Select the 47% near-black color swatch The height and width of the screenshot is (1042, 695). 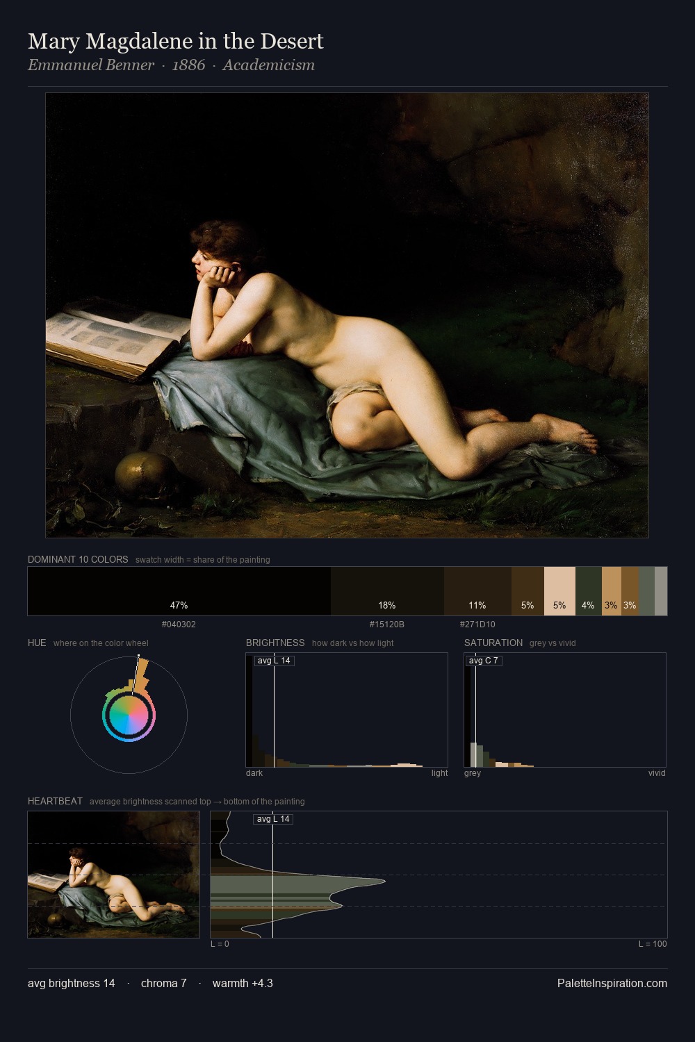(x=179, y=591)
